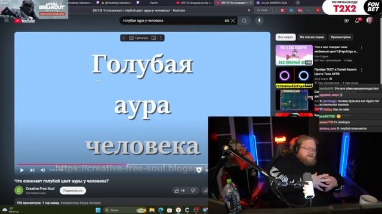Open the privacy shield icon on the player
The width and height of the screenshot is (382, 214).
(199, 170)
